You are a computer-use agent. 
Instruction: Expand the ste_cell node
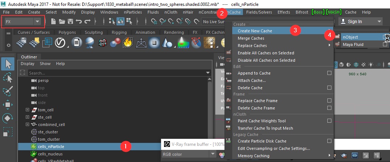point(27,117)
